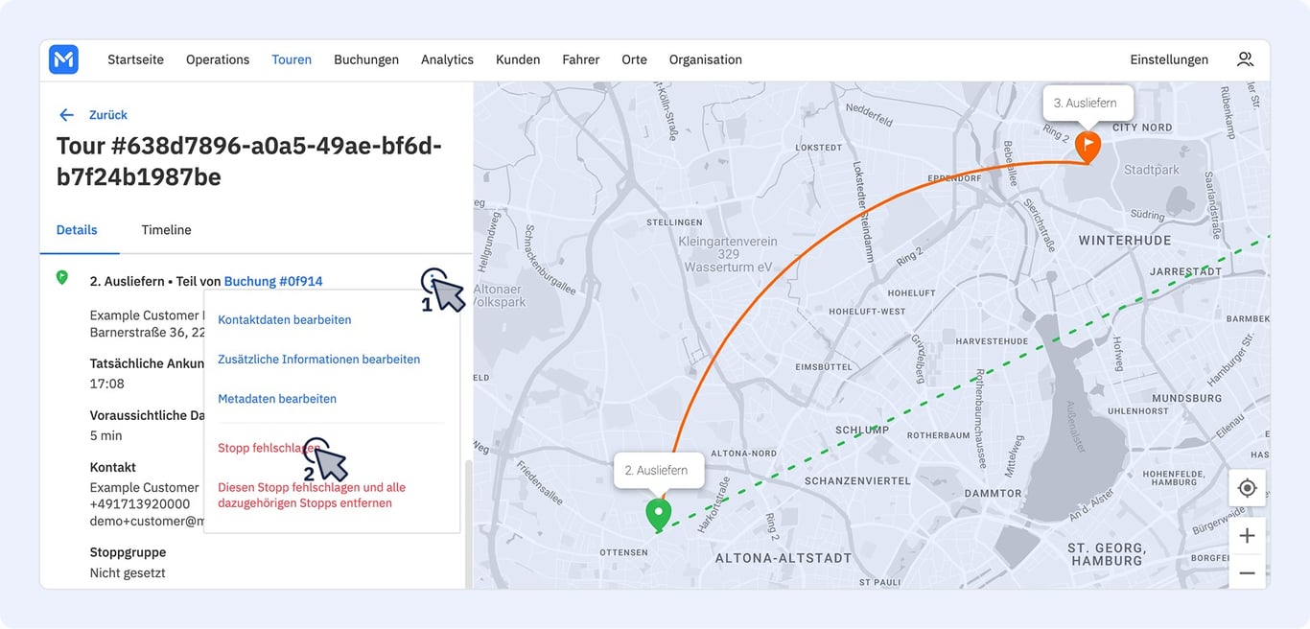Screen dimensions: 1310x629
Task: Select Stopp fehlschlagen menu entry
Action: pos(269,448)
